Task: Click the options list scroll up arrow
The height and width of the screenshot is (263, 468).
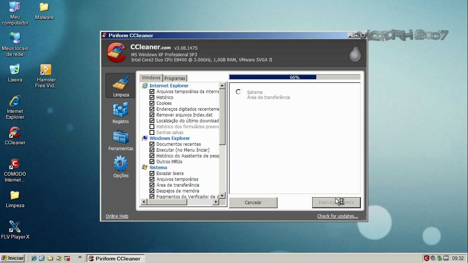Action: pos(222,86)
